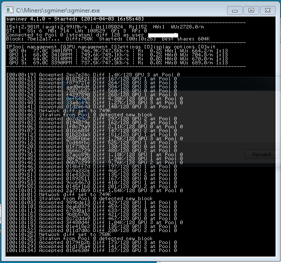Click the C:\Miners\sgminer\sgminer.exe title text

58,10
